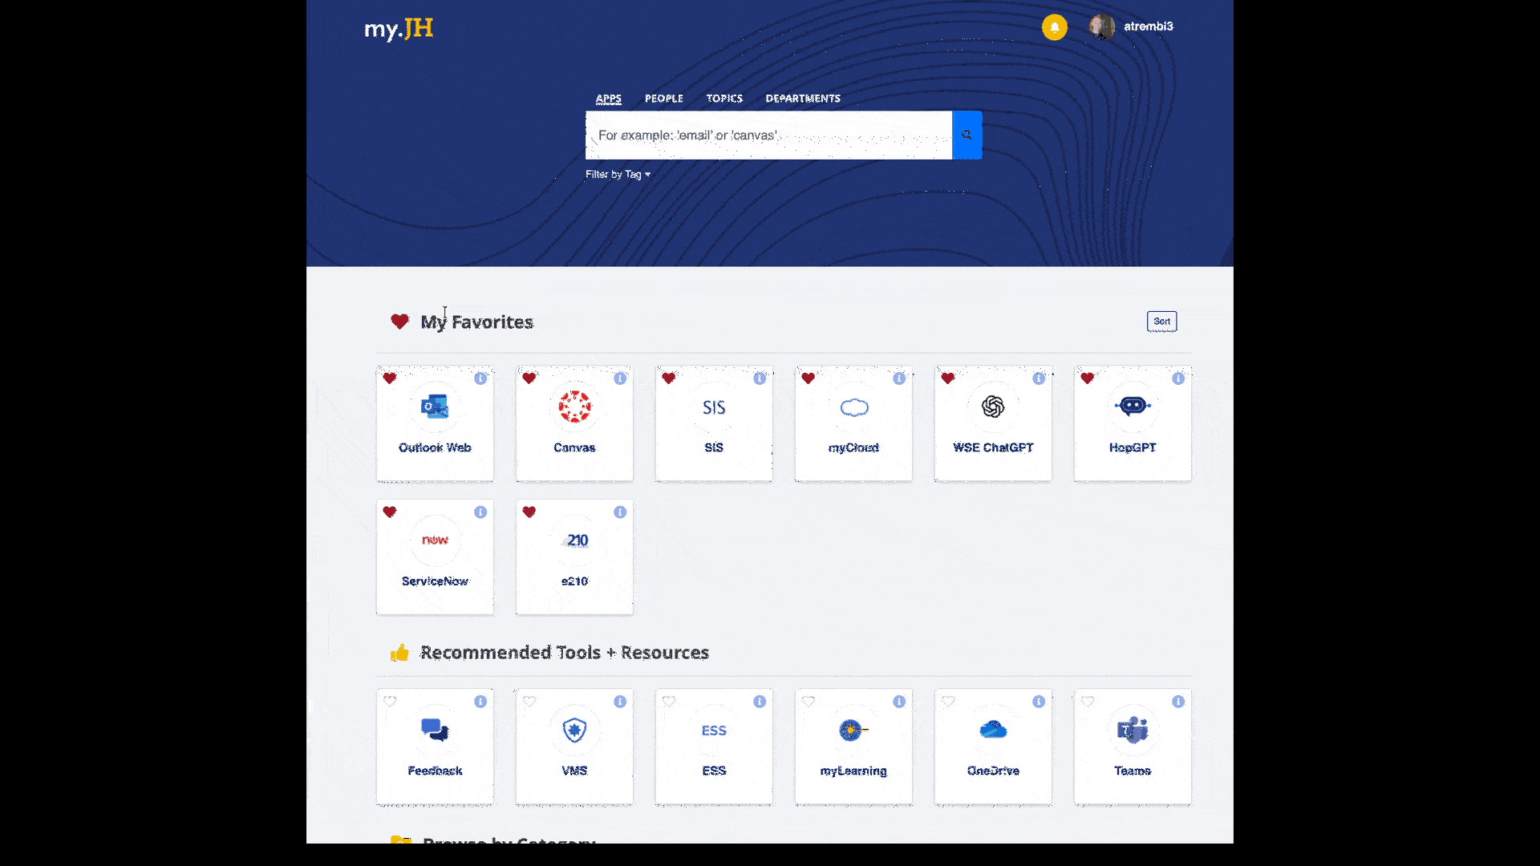1540x866 pixels.
Task: Show info for s210 tile
Action: [x=620, y=512]
